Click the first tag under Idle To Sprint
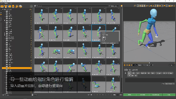176x99 pixels. [x=130, y=73]
